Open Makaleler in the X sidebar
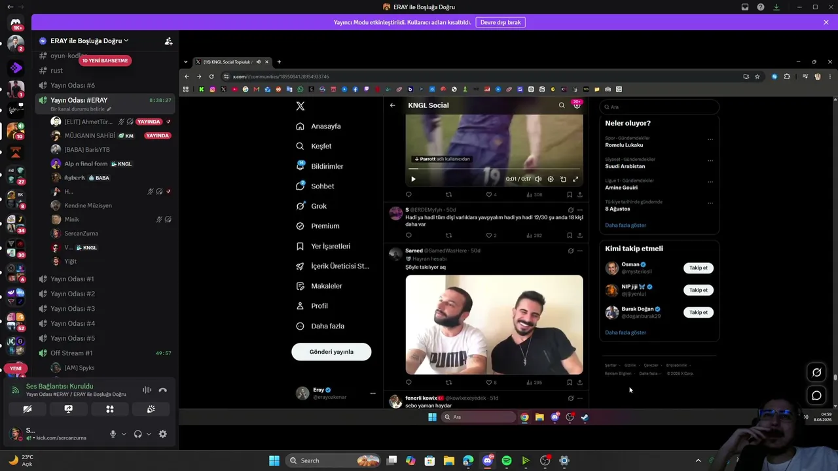 click(x=319, y=286)
